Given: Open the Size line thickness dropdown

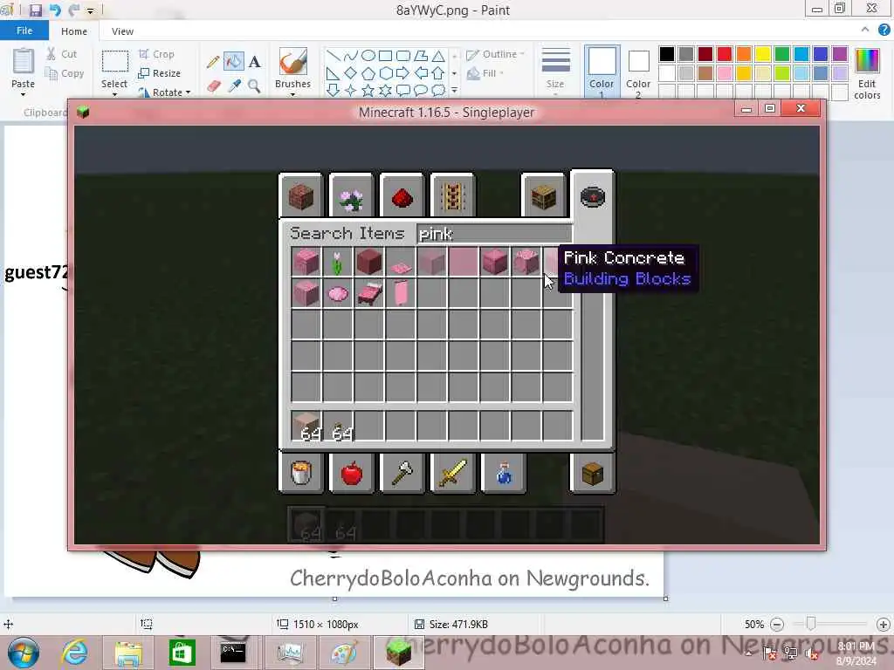Looking at the screenshot, I should click(555, 70).
